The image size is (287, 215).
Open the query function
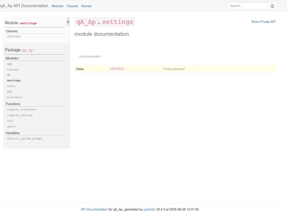[x=11, y=126]
